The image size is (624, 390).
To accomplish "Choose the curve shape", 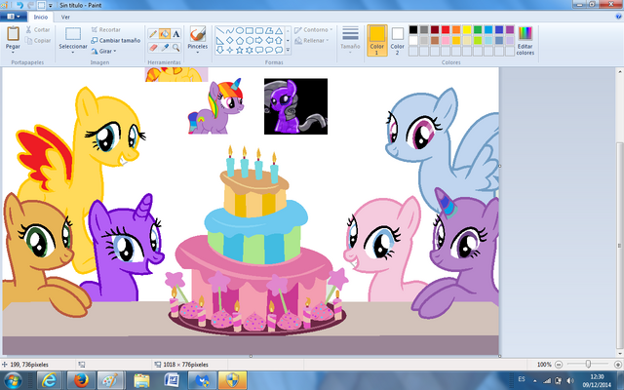I will [x=230, y=30].
